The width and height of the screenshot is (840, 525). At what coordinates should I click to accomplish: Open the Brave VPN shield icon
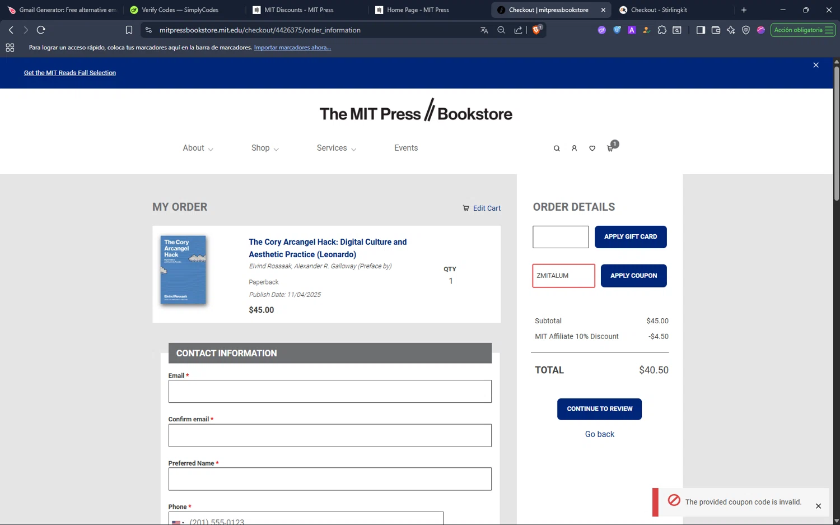pos(746,30)
